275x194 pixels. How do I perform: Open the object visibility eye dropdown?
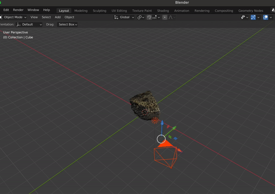[245, 17]
